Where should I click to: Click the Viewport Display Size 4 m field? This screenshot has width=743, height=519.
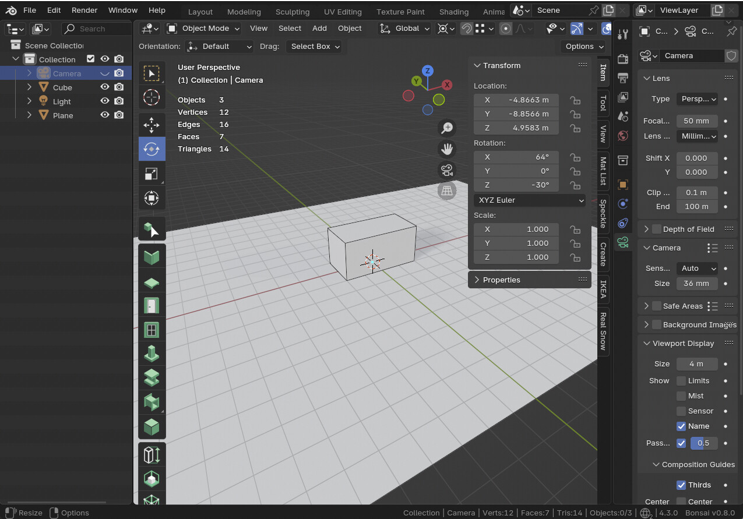(x=697, y=364)
